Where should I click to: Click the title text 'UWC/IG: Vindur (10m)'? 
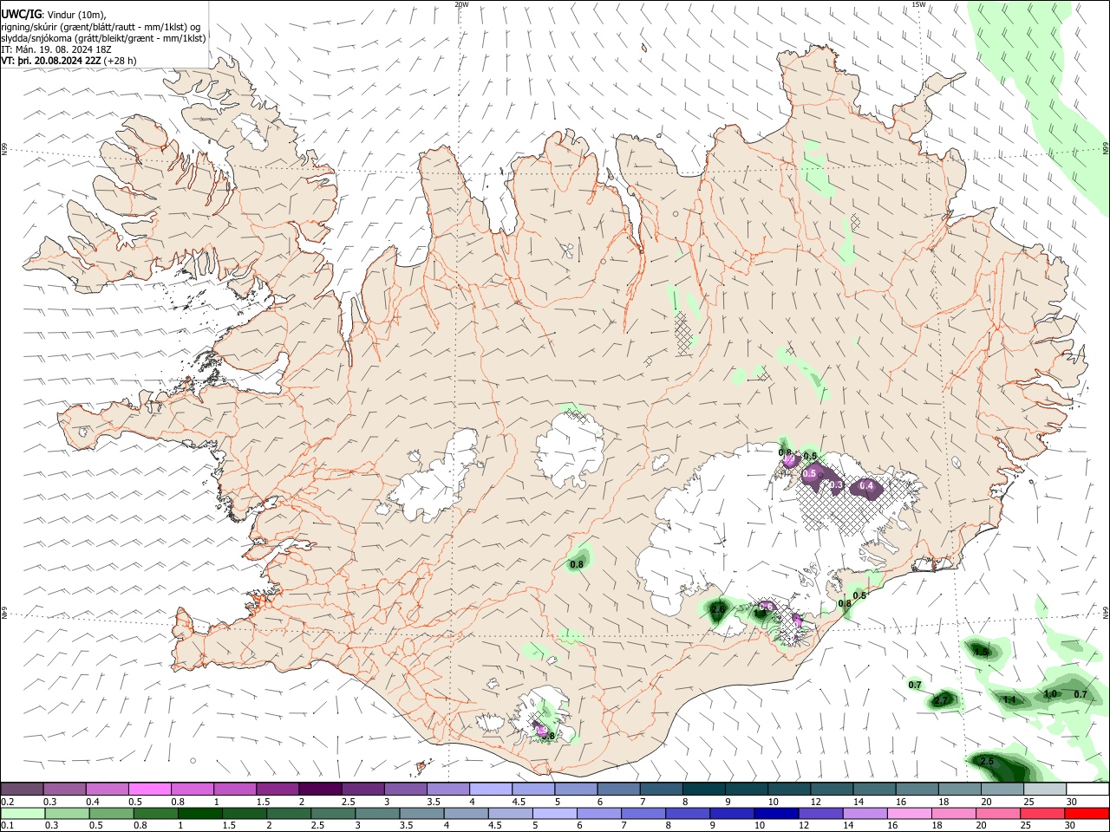54,15
